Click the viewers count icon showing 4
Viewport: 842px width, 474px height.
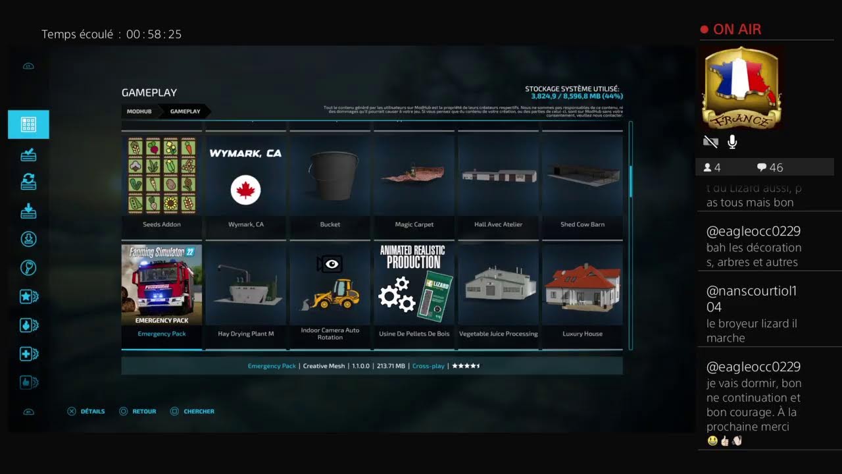coord(708,168)
